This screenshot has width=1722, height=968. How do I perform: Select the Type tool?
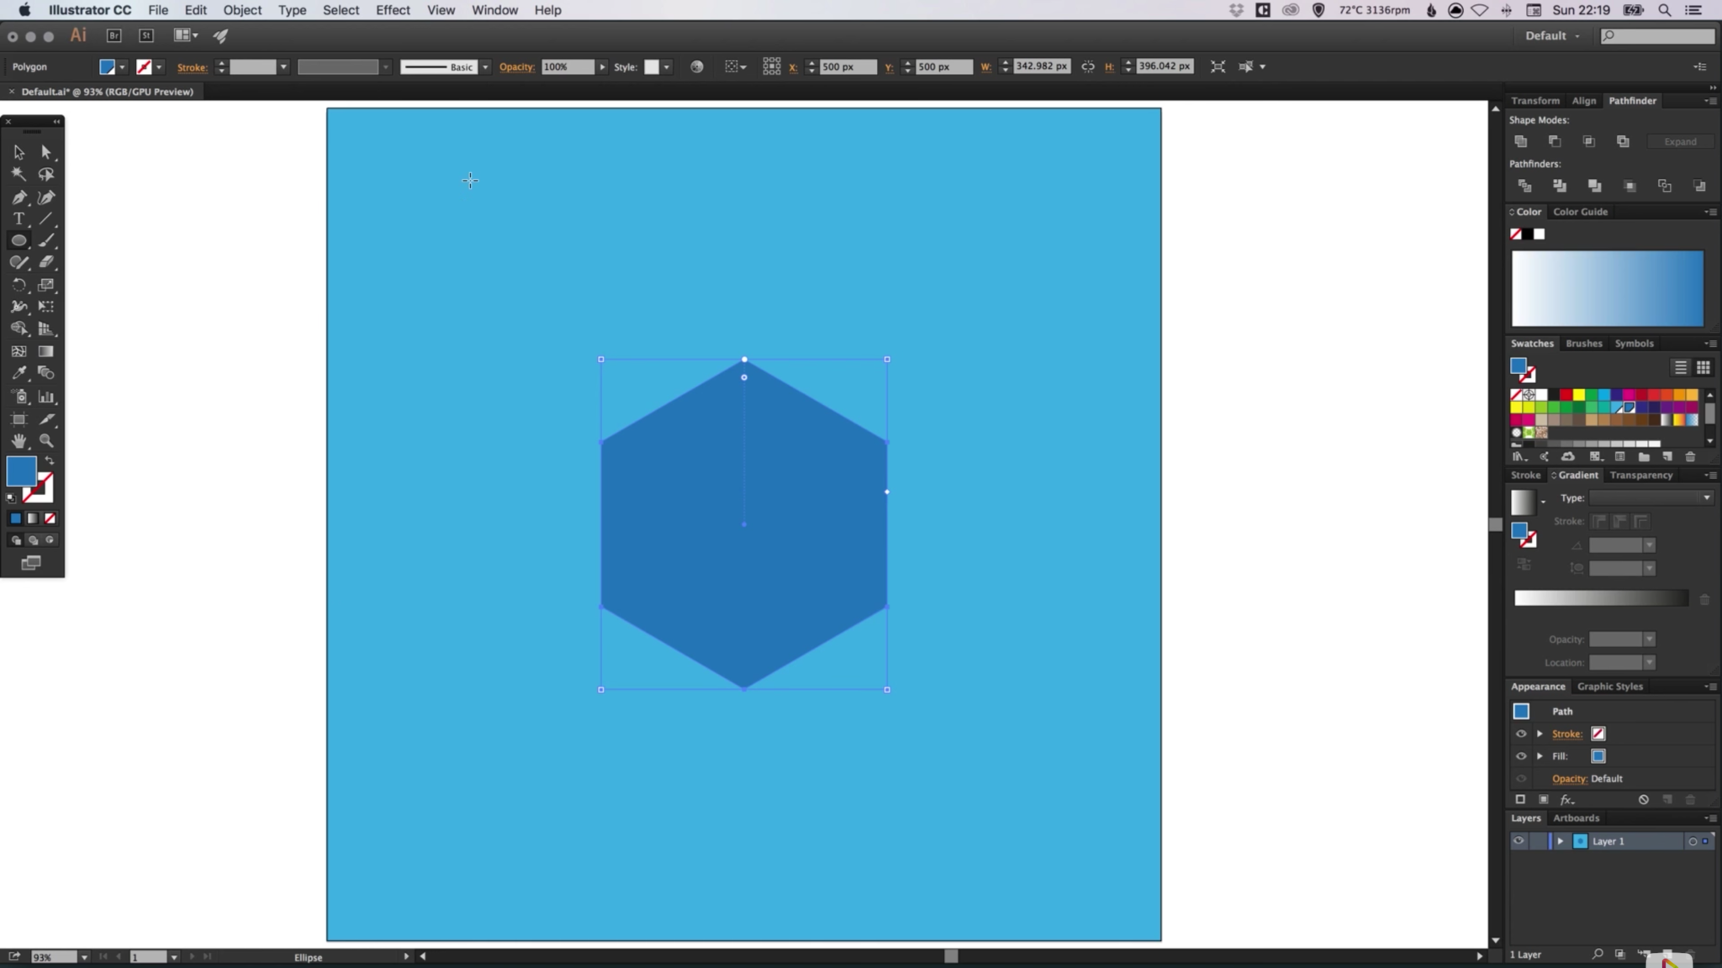[18, 218]
